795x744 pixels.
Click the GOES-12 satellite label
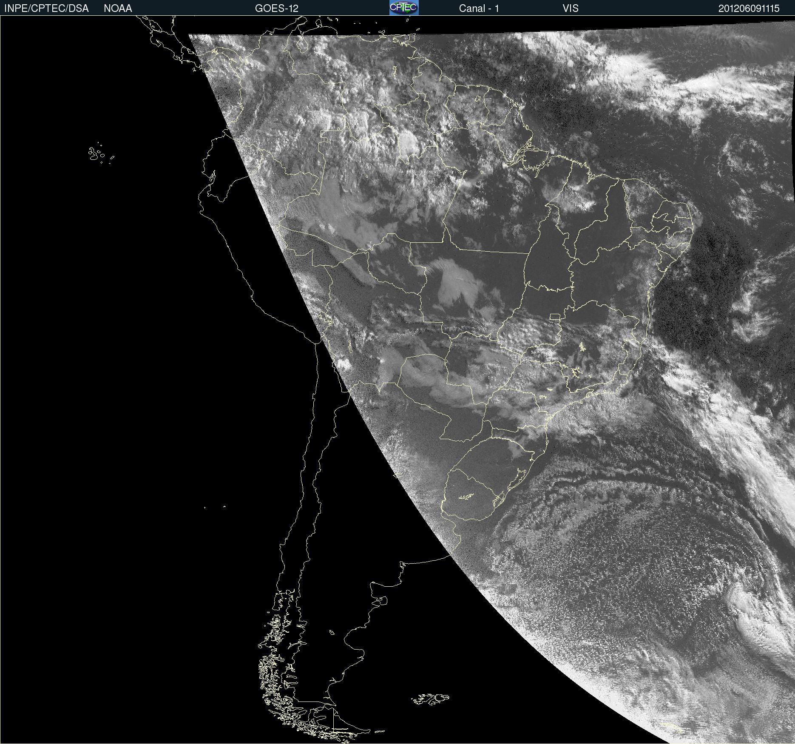(x=277, y=9)
